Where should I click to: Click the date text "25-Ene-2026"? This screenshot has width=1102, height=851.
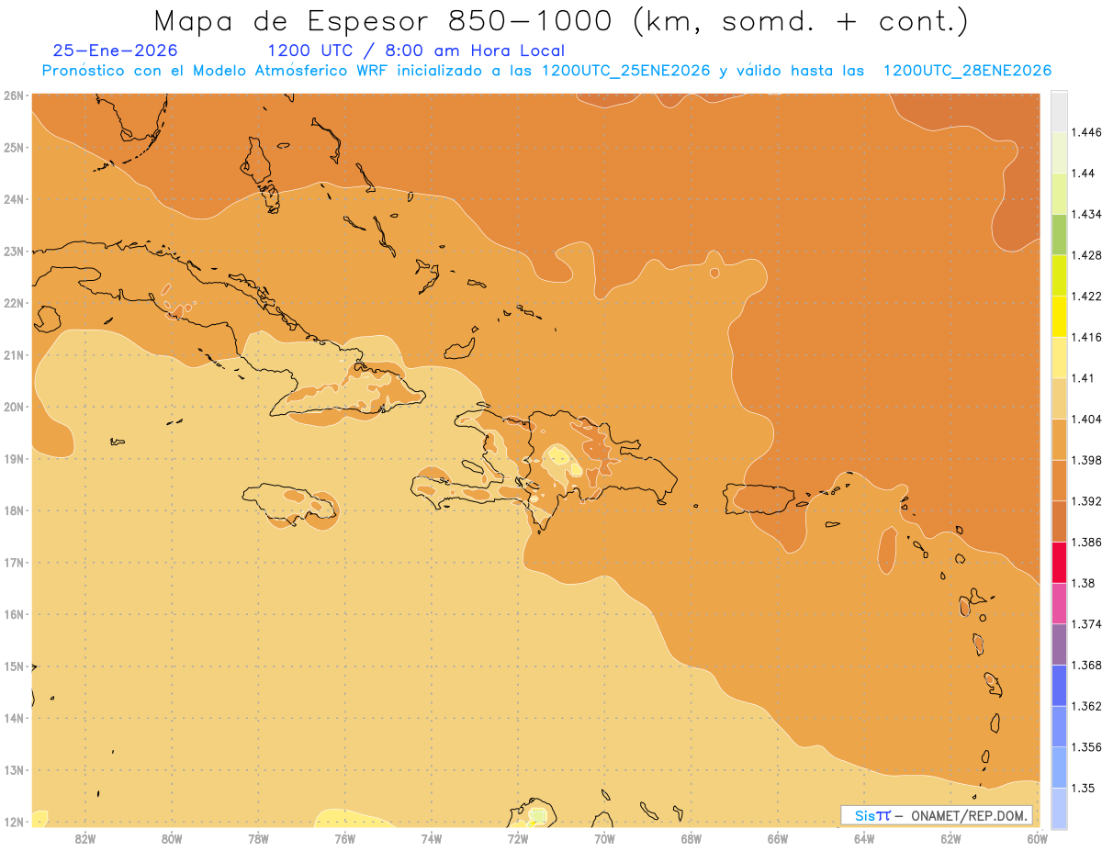click(116, 50)
